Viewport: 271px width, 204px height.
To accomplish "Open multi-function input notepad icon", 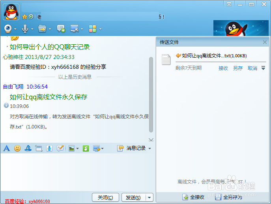I will (x=60, y=148).
